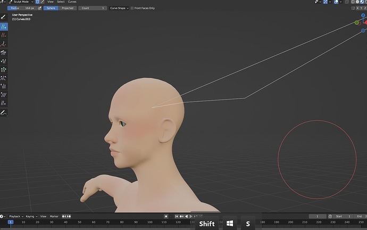Select the Delete curves brush tool

(x=4, y=35)
